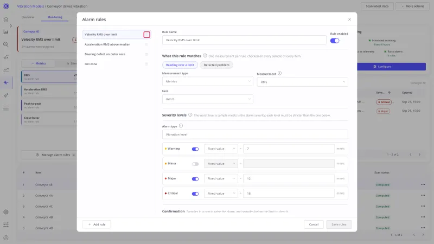
Task: Open the trend line sidebar icon
Action: pyautogui.click(x=6, y=70)
